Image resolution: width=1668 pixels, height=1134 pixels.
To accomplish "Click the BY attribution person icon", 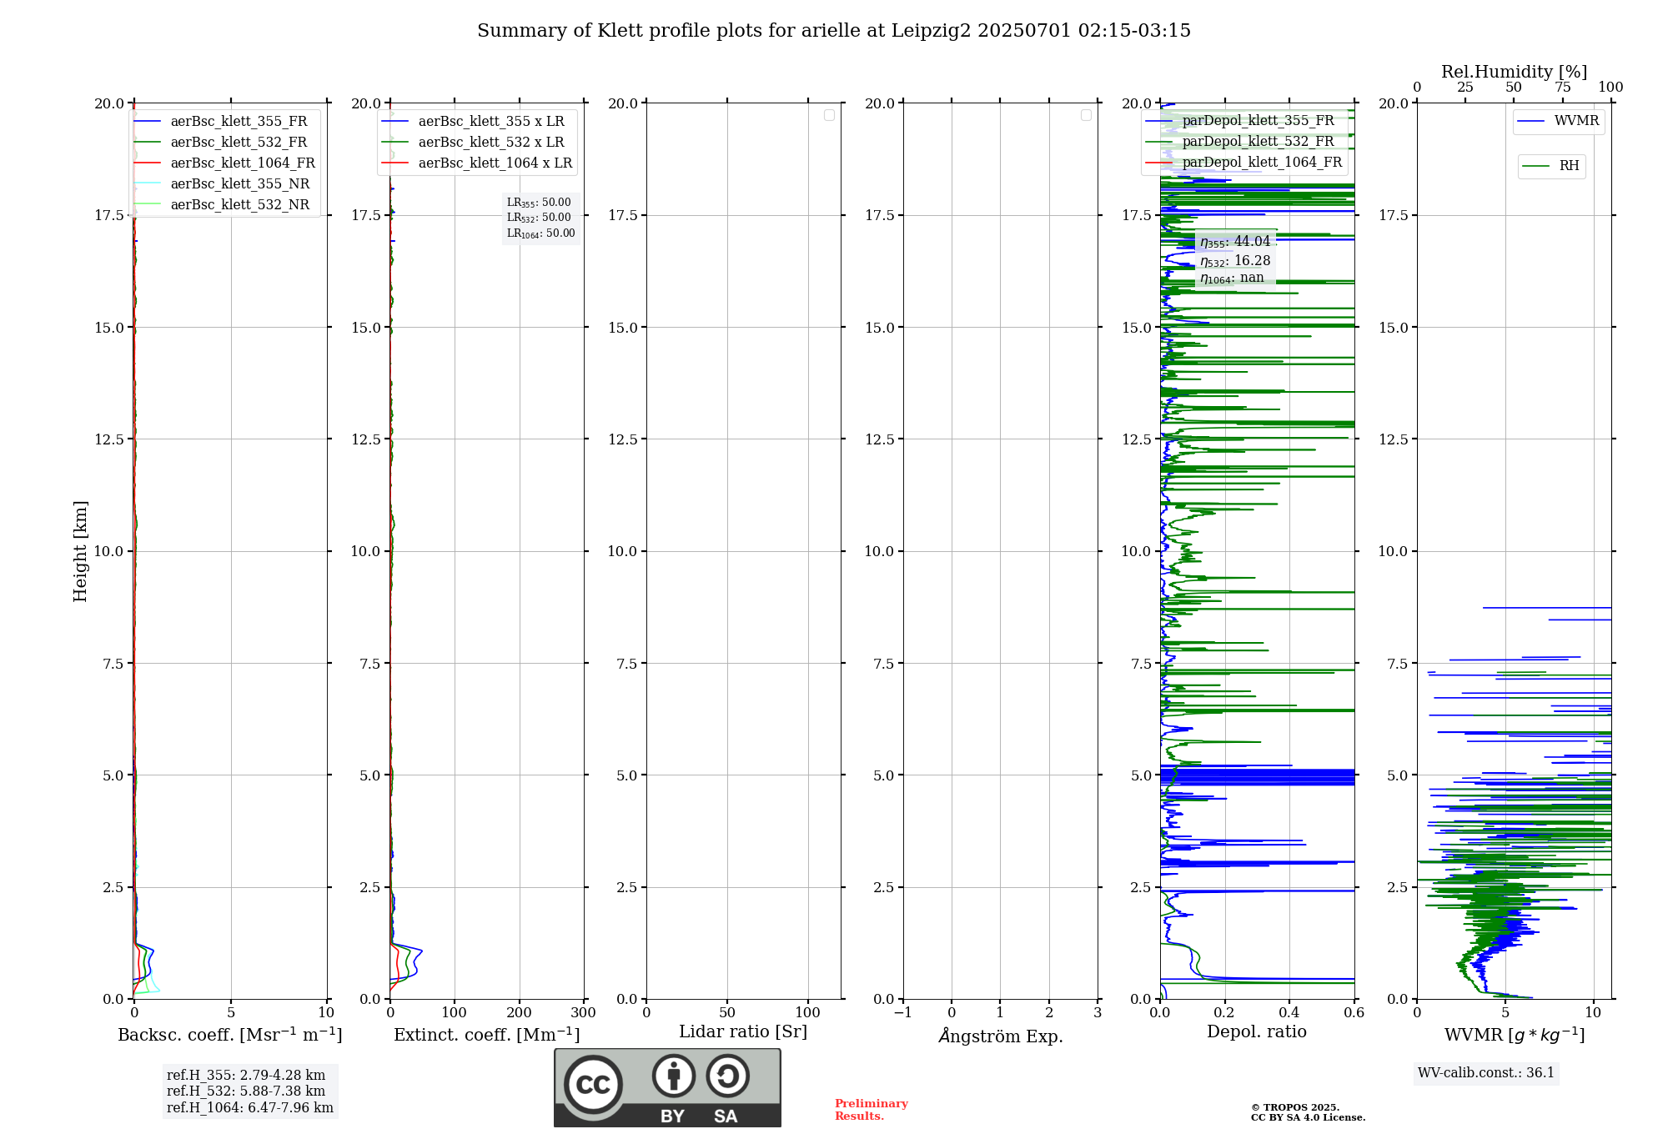I will 674,1076.
